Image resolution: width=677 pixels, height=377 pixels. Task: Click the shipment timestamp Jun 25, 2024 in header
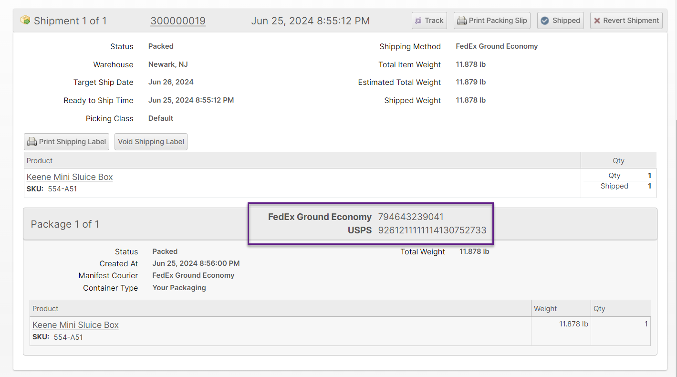click(x=310, y=21)
